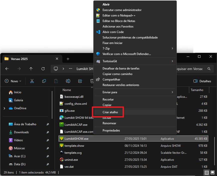
Task: Open Início in the navigation pane
Action: [15, 92]
